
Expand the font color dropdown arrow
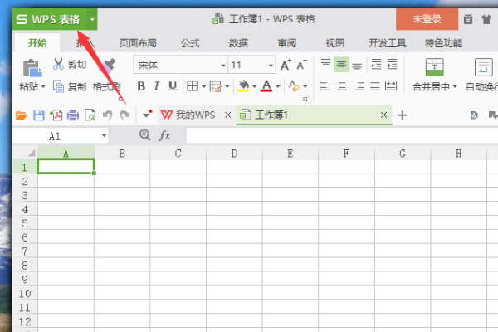point(278,86)
